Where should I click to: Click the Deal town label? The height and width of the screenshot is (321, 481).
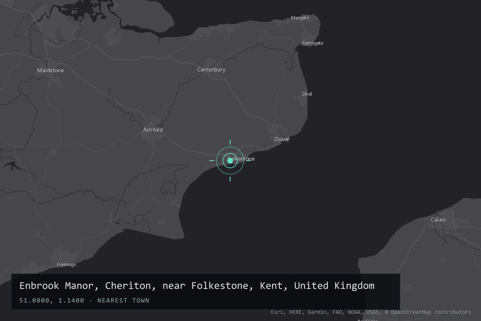(x=307, y=94)
